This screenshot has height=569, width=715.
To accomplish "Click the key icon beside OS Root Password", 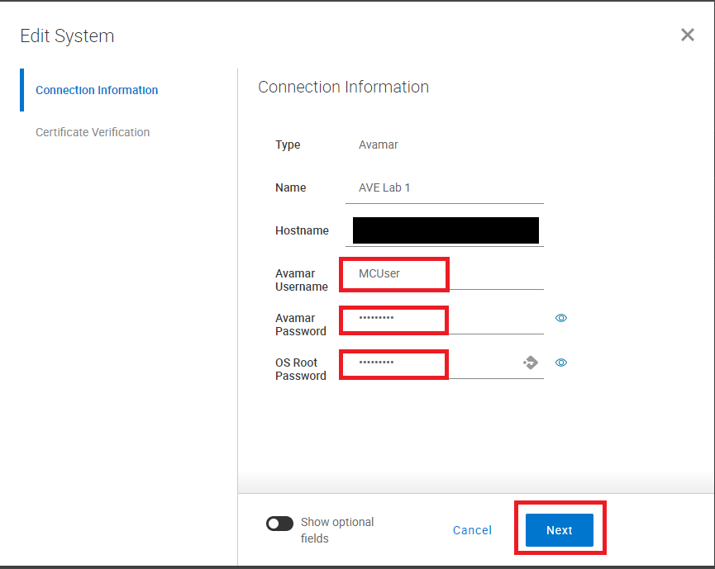I will [x=530, y=362].
